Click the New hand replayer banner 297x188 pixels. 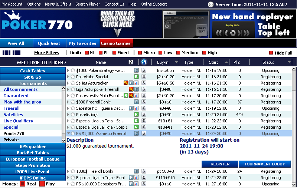tap(253, 24)
